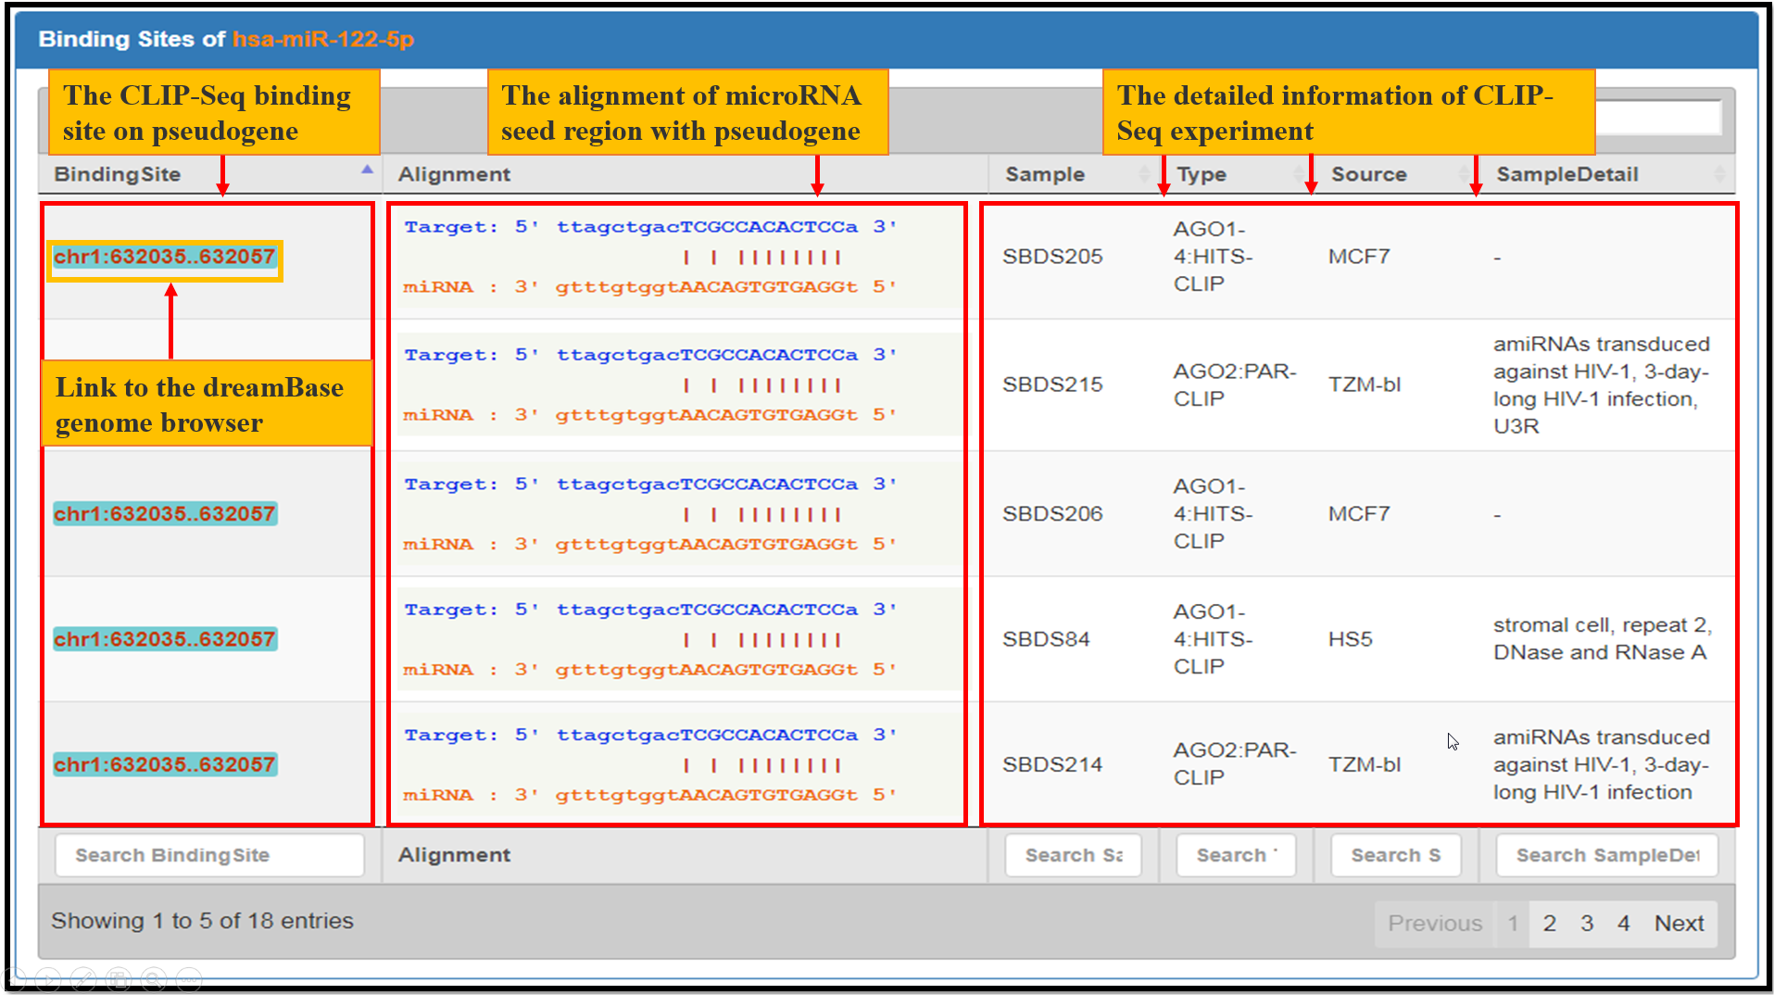Go to page 3 of results

click(1587, 924)
